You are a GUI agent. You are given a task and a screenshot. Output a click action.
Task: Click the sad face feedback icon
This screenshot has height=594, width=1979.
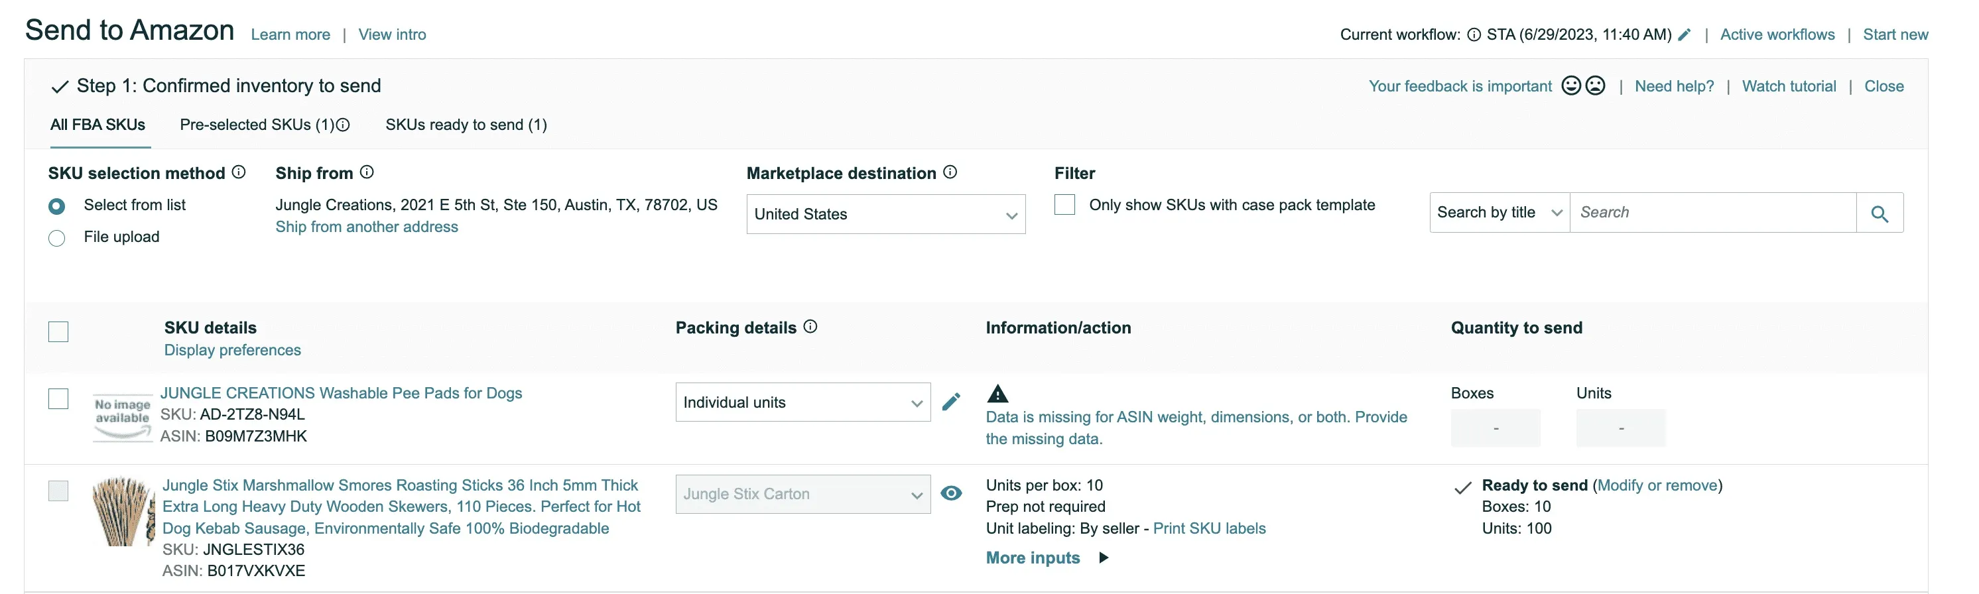click(1596, 86)
